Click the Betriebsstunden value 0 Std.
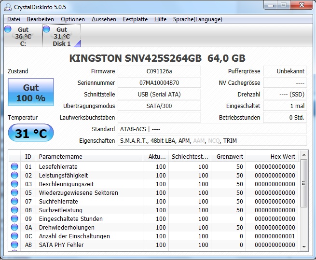The image size is (316, 260). point(285,118)
